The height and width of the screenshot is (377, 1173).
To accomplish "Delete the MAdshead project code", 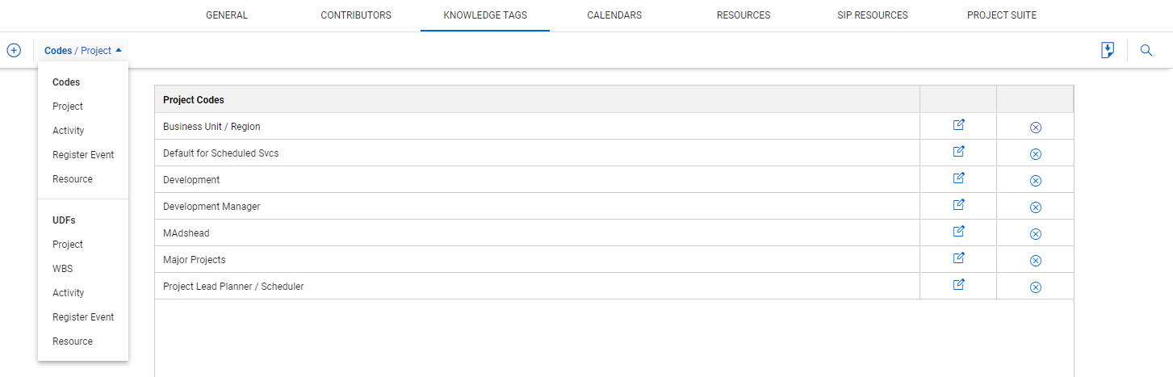I will click(1036, 233).
